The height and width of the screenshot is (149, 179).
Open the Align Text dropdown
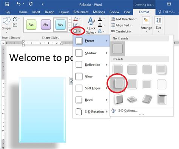(121, 25)
